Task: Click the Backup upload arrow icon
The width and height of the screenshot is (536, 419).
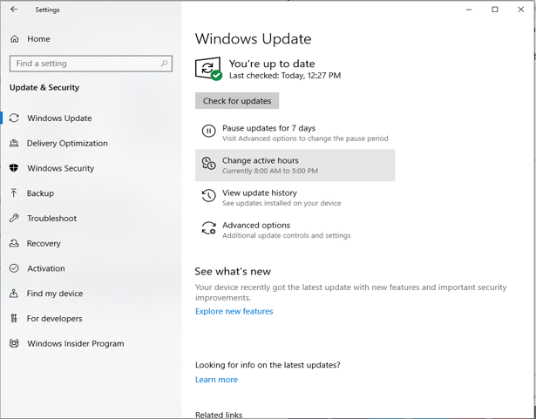Action: coord(14,193)
